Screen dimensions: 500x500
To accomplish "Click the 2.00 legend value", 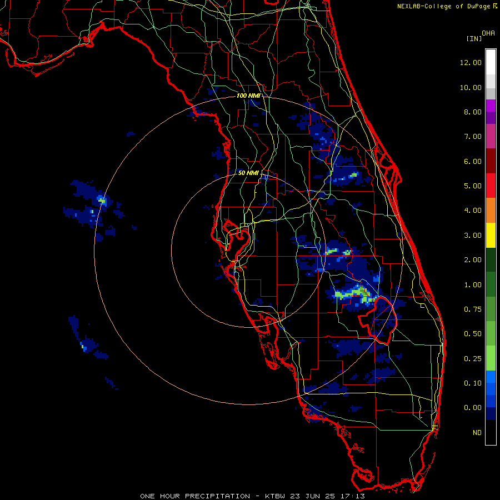I will 473,260.
